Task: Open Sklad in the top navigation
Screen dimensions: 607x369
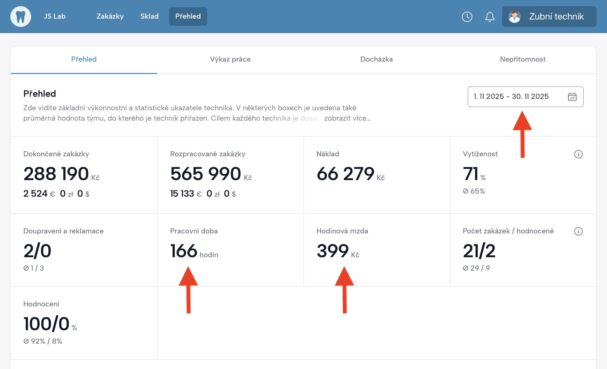Action: [x=149, y=16]
